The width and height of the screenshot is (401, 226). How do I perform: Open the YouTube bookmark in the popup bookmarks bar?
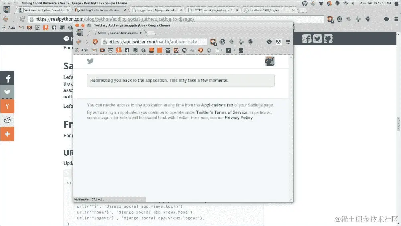click(102, 50)
